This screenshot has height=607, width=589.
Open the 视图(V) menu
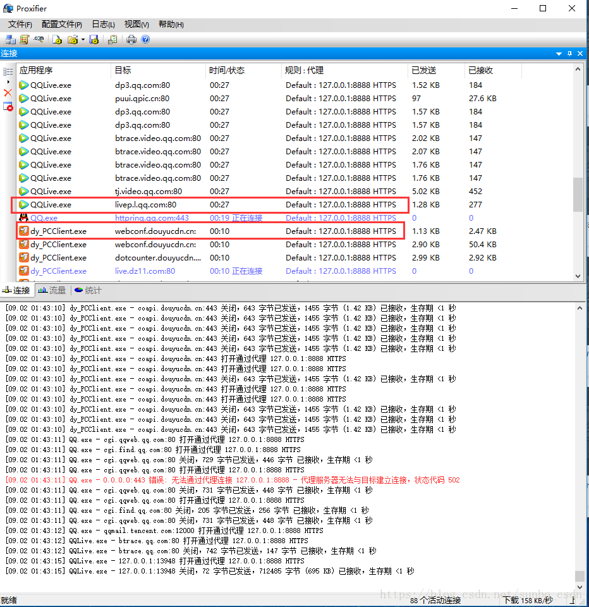click(x=137, y=25)
